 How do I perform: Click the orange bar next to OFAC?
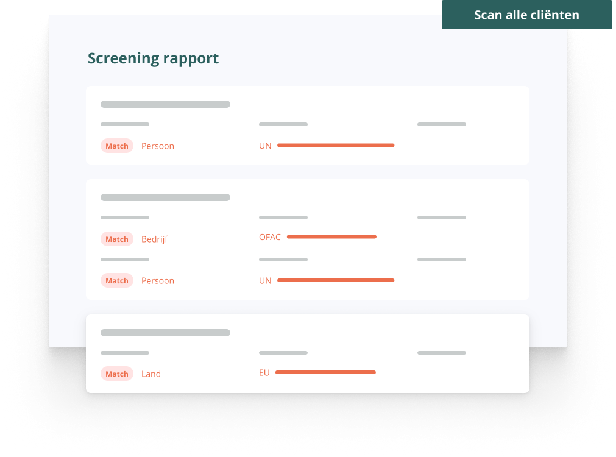pos(331,237)
